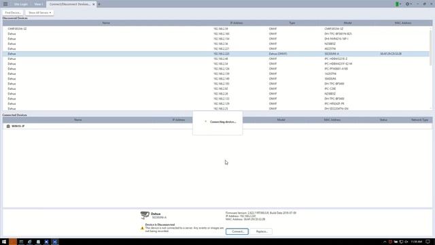
Task: Select the IPC-HDBW5221E-Z model row
Action: pos(216,59)
